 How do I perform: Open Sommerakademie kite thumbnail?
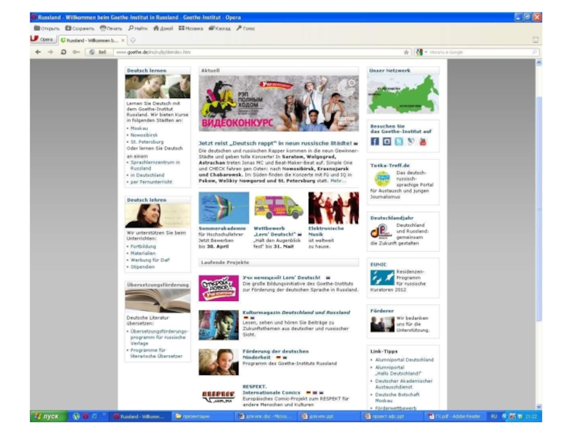click(x=224, y=208)
